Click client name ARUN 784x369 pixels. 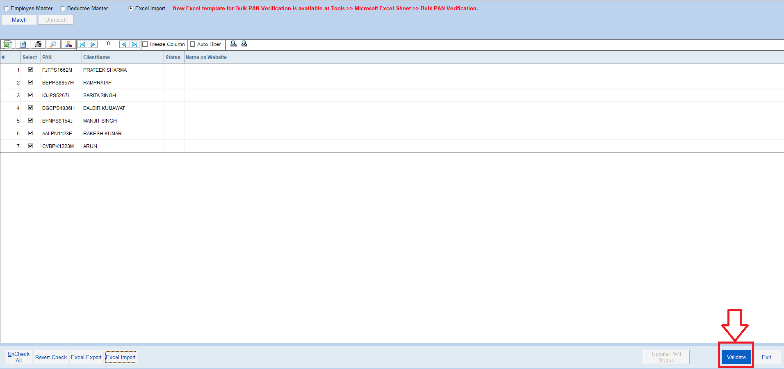(x=90, y=146)
